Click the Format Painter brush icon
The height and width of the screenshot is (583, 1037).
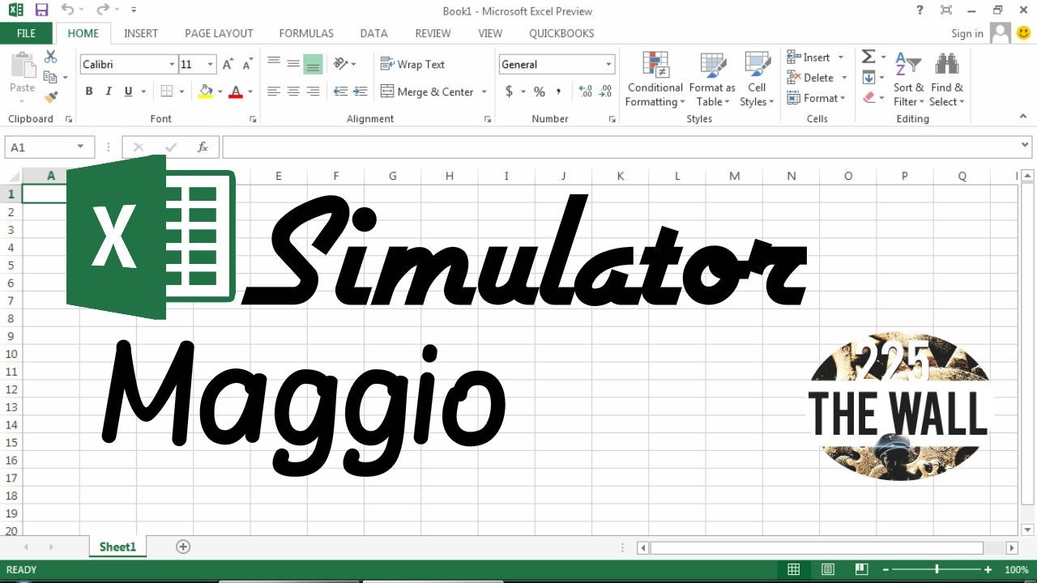coord(50,97)
